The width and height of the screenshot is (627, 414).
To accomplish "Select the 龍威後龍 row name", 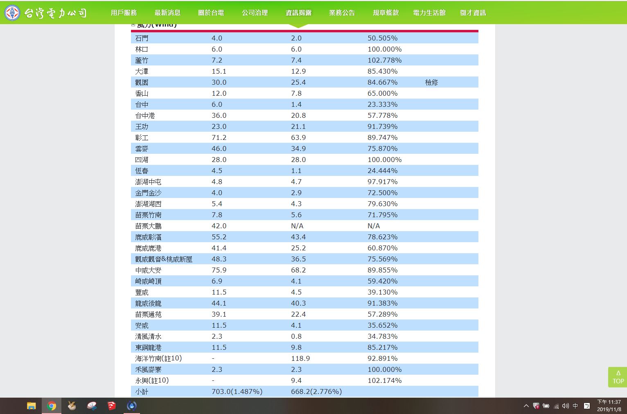I will pyautogui.click(x=148, y=303).
